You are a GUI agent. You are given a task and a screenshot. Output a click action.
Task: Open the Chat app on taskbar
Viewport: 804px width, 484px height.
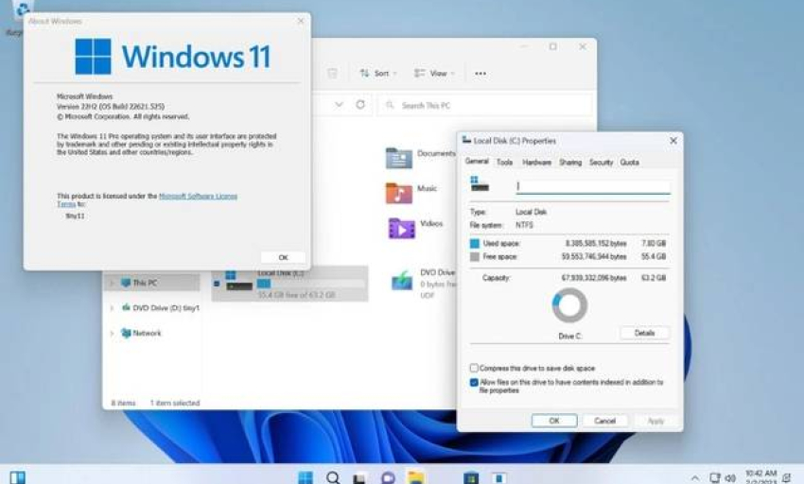click(388, 478)
